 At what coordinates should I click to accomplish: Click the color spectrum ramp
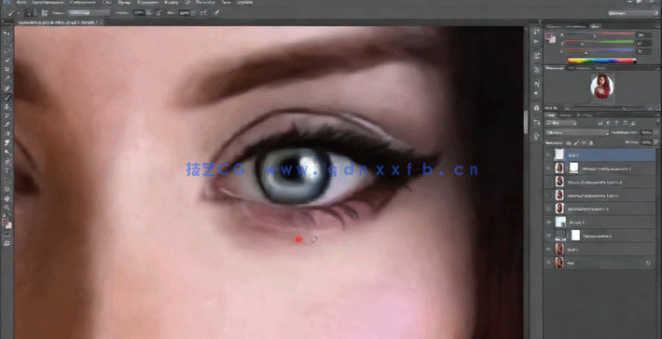(x=601, y=61)
